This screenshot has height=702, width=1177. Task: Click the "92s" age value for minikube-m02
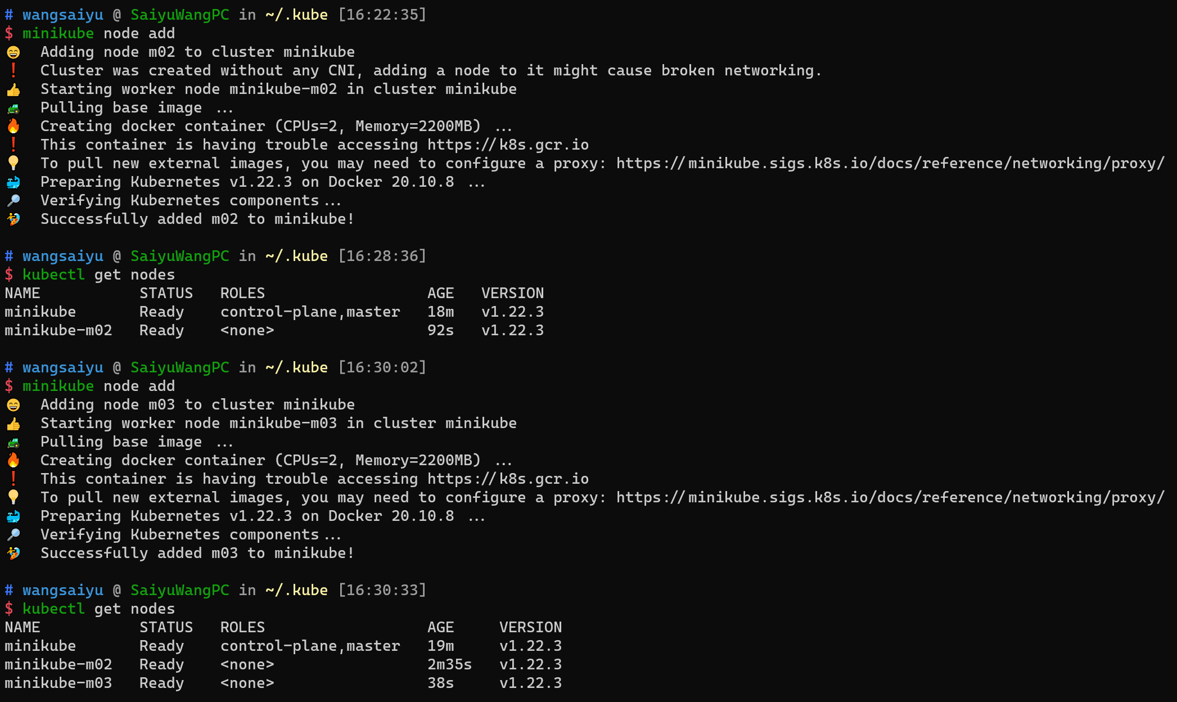pos(440,331)
